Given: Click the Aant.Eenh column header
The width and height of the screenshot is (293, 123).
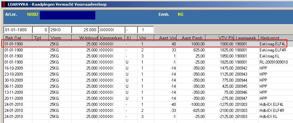Looking at the screenshot, I should point(191,38).
